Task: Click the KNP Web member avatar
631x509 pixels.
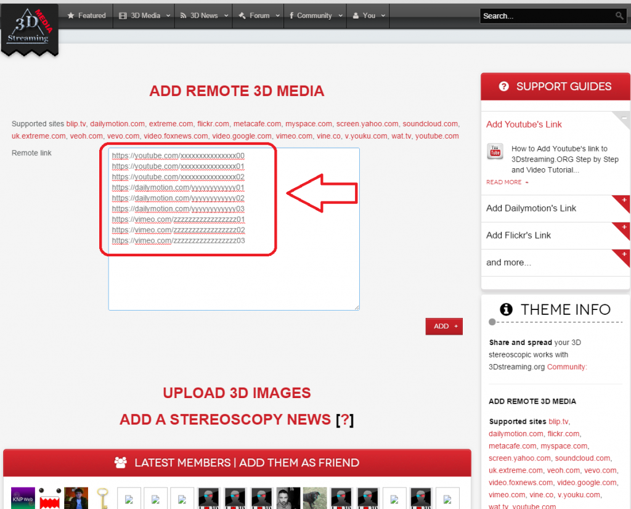Action: click(x=23, y=498)
